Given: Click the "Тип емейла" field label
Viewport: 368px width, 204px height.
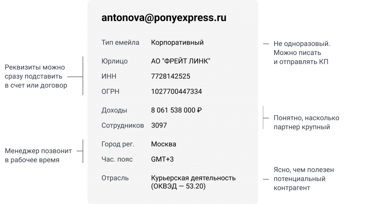Looking at the screenshot, I should (x=120, y=43).
